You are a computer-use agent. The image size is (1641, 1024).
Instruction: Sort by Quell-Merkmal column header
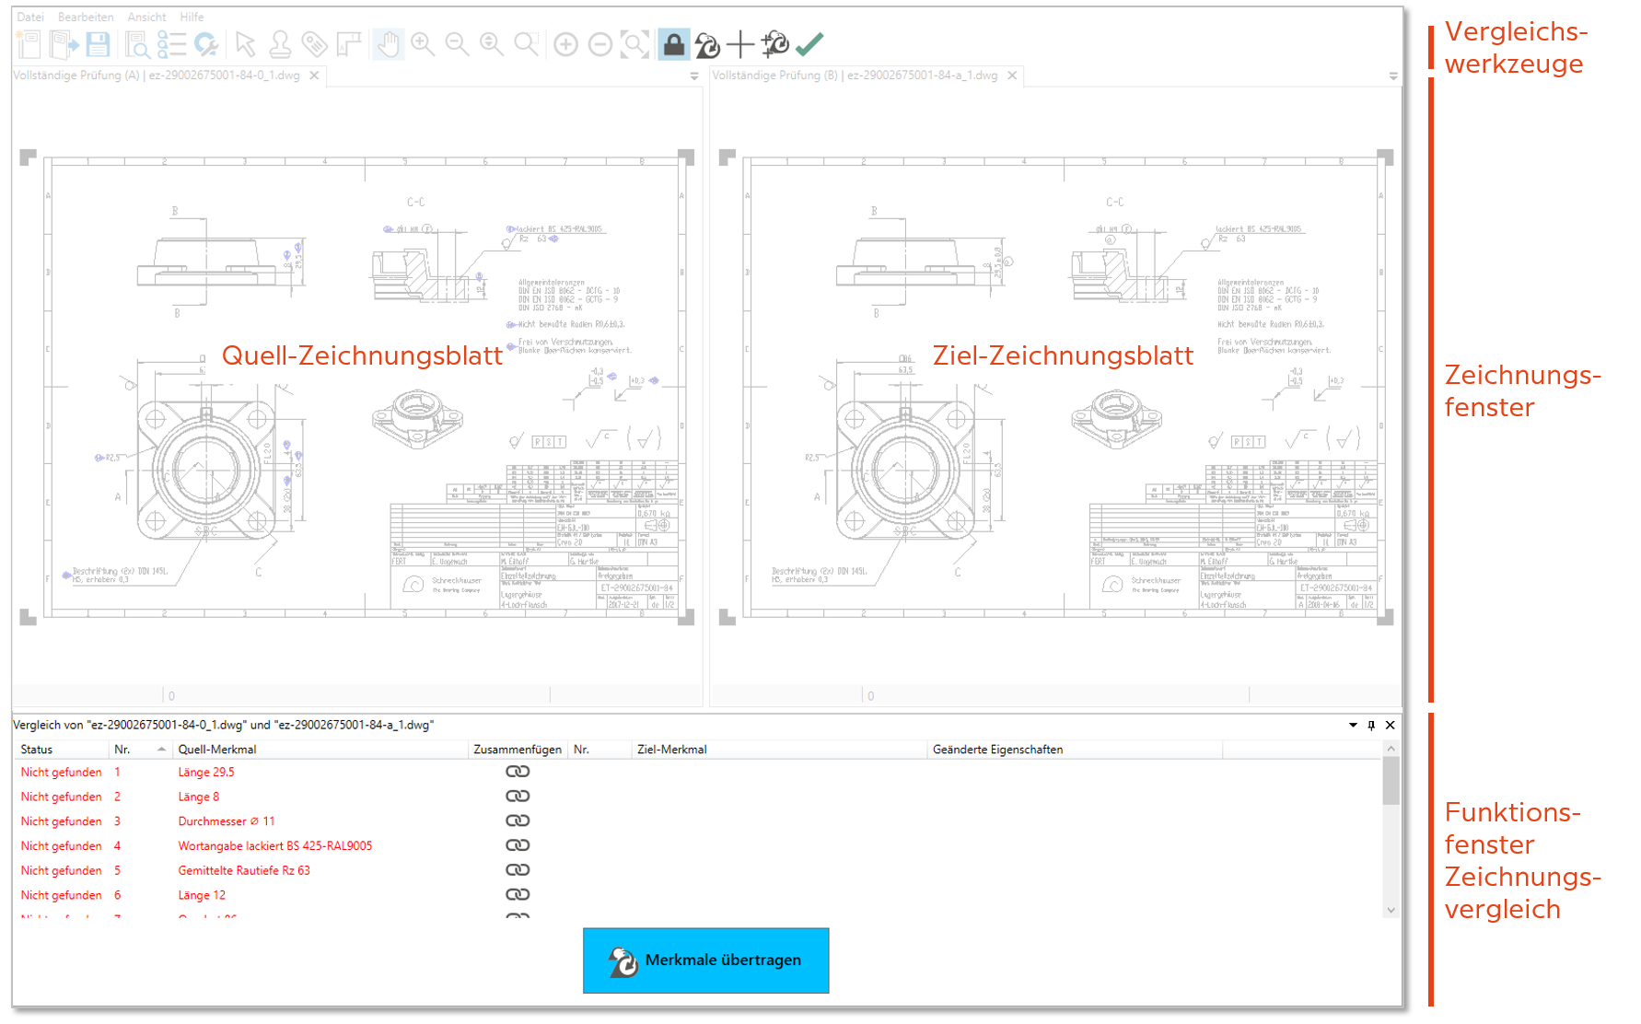[x=217, y=750]
